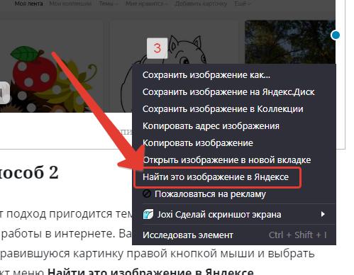Click the prohibition icon beside 'Пожаловаться на рекламу'
This screenshot has height=275, width=354.
pyautogui.click(x=147, y=194)
